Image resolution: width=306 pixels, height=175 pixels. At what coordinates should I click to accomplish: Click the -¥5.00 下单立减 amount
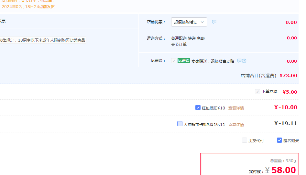point(289,92)
